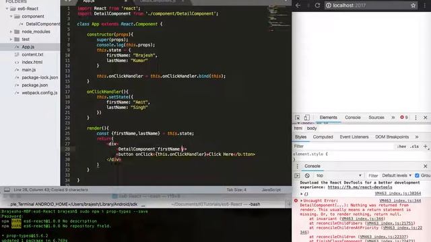Open the top context dropdown
The width and height of the screenshot is (431, 242).
click(338, 175)
